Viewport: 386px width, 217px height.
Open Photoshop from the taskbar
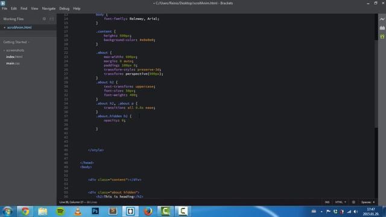tap(95, 211)
